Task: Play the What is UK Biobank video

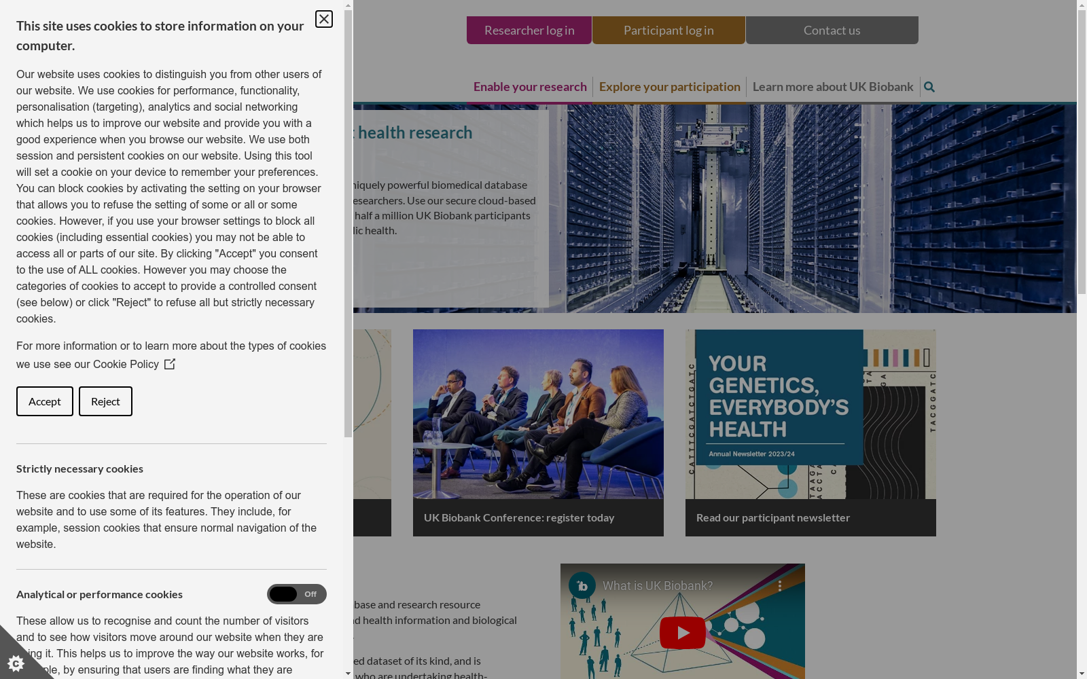Action: 682,633
